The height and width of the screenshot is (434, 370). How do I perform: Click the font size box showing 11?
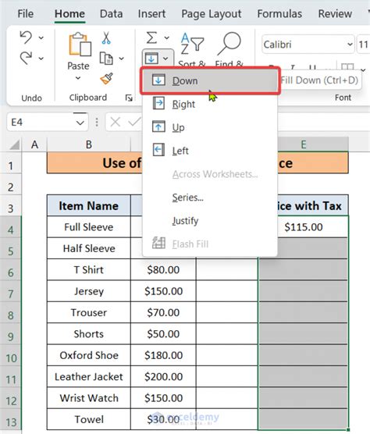click(x=364, y=44)
